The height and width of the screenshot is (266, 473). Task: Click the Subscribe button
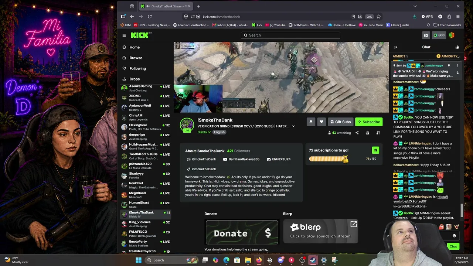tap(369, 122)
